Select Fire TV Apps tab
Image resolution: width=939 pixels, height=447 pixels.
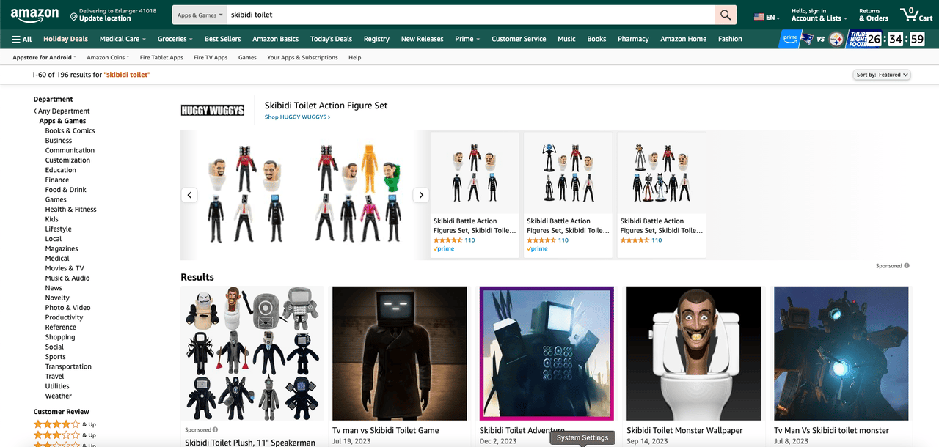211,57
